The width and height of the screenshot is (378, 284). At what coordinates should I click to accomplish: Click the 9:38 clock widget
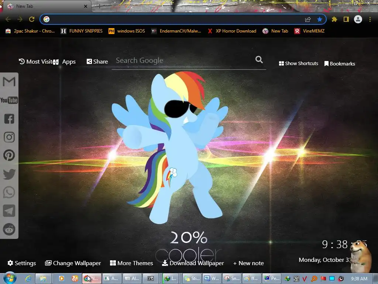[x=344, y=244]
